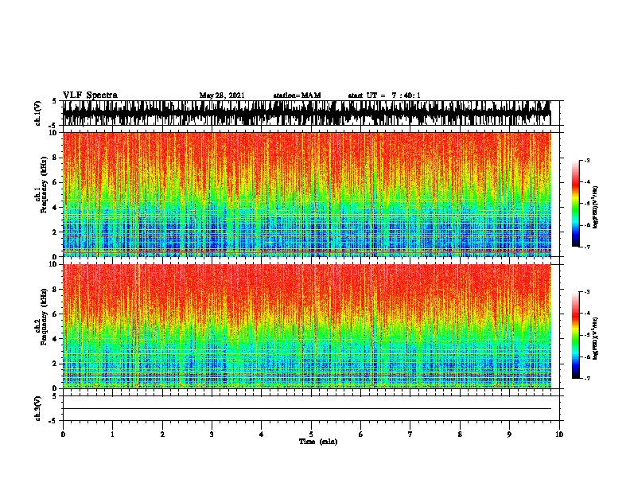This screenshot has width=630, height=487.
Task: Click the "2" tick on the time axis
Action: tap(162, 434)
